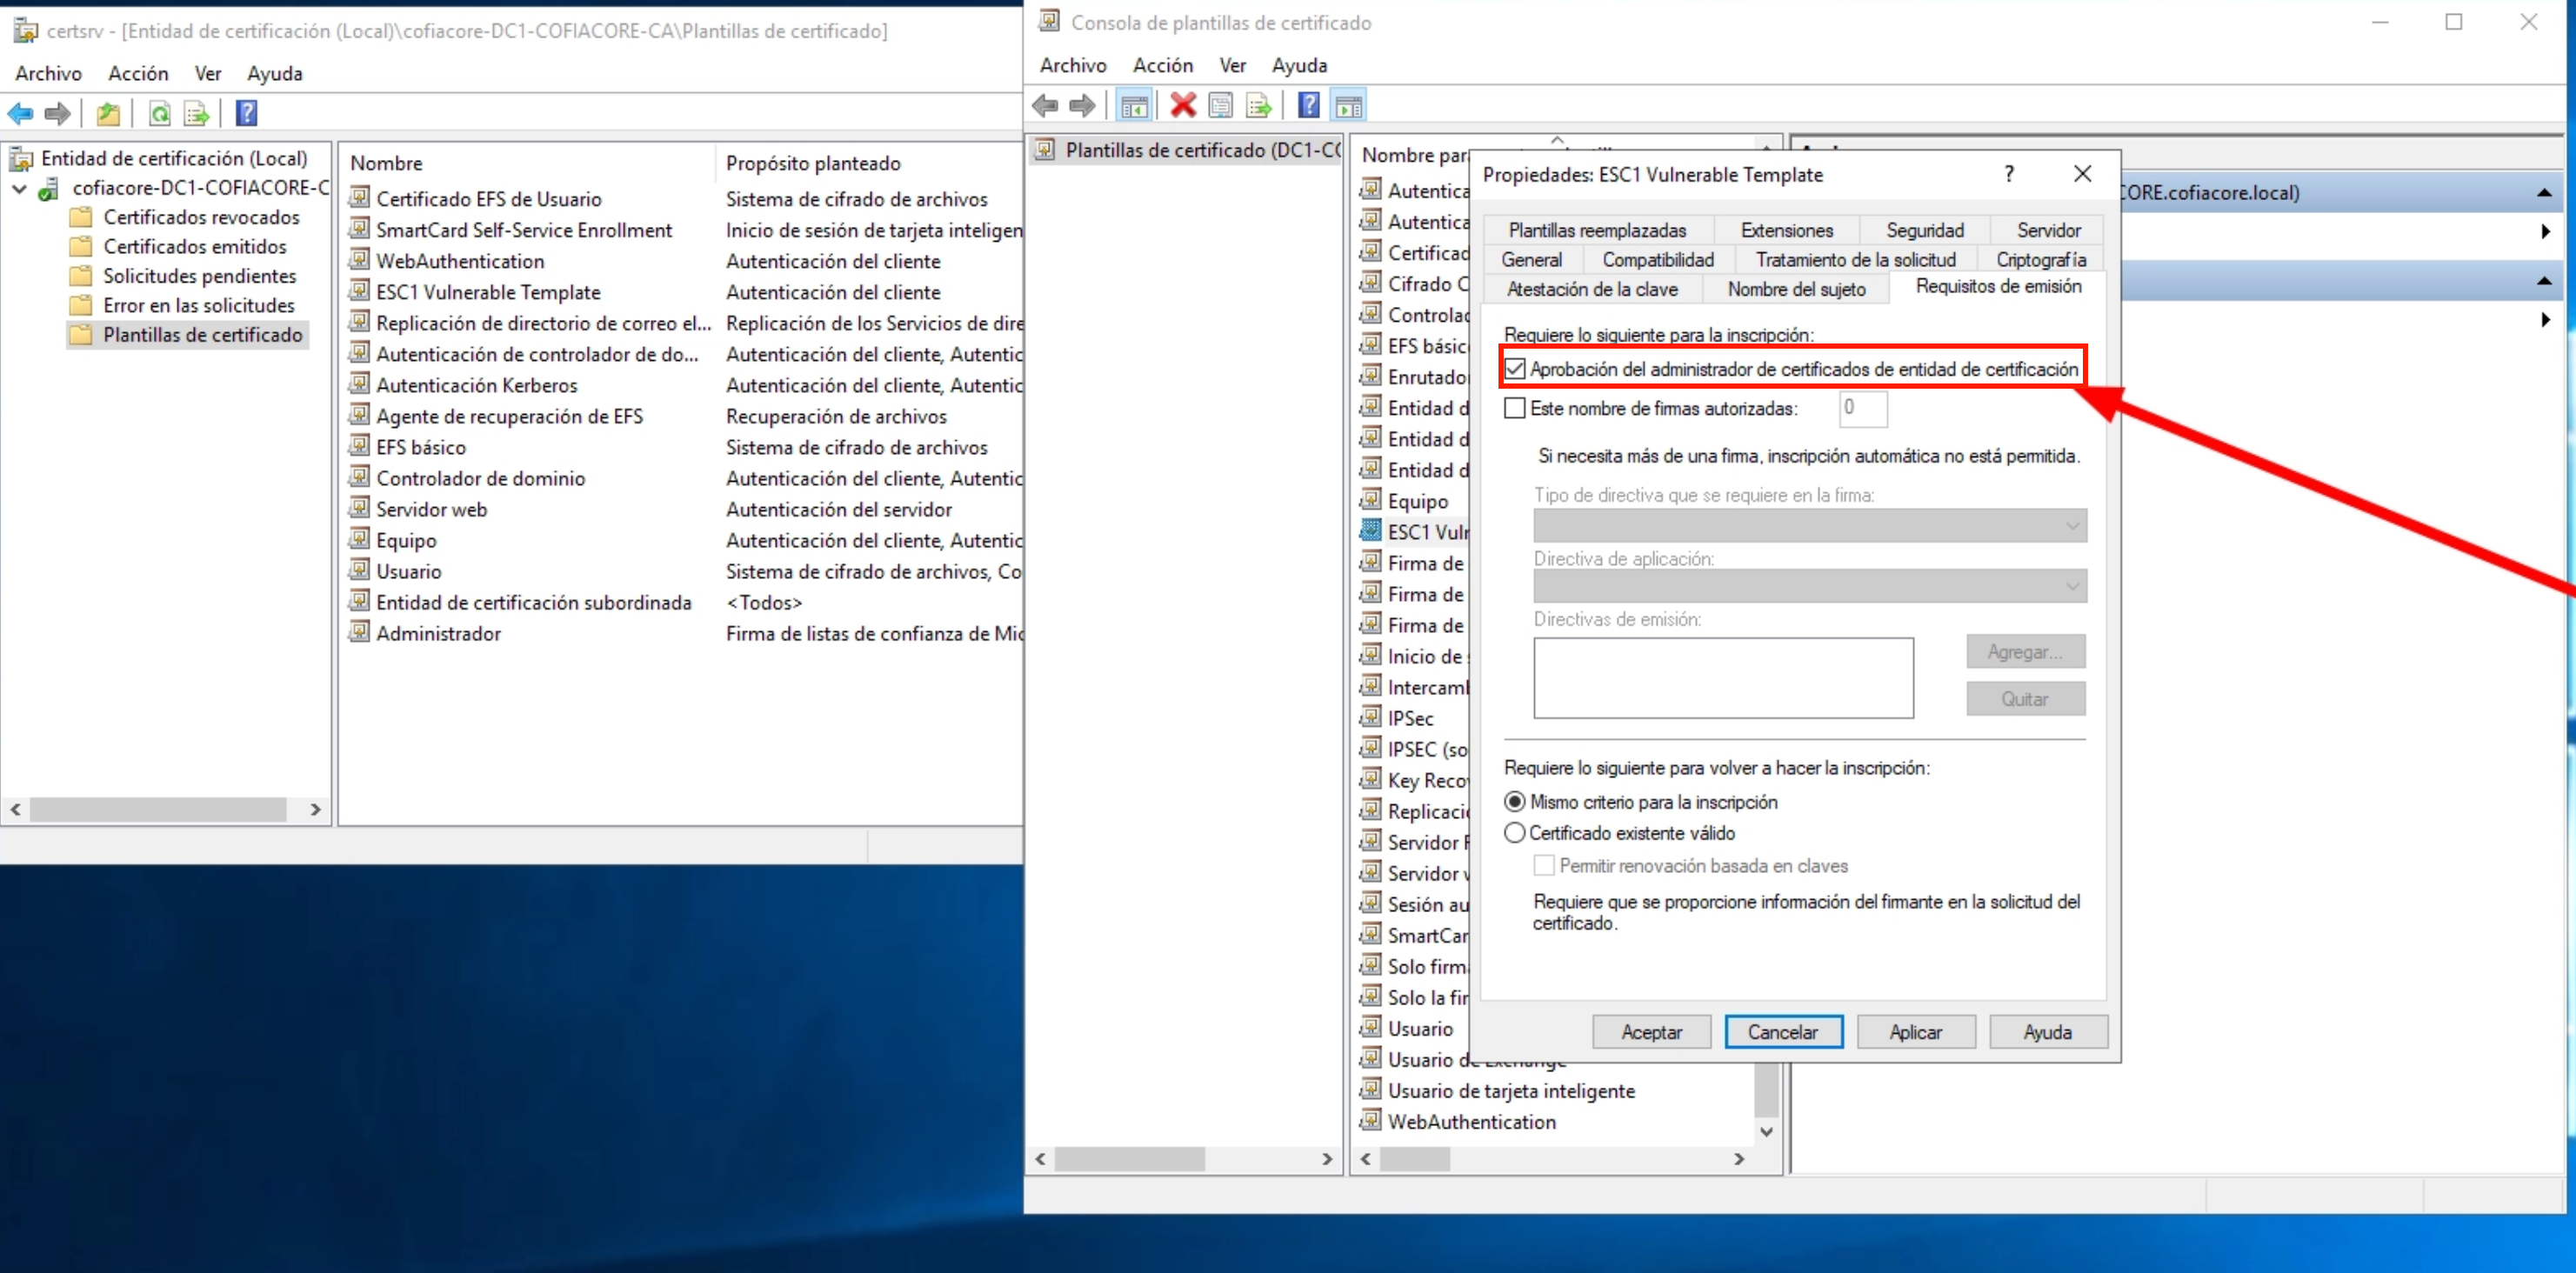Open the Archivo menu in certsrv
The width and height of the screenshot is (2576, 1273).
pos(48,73)
